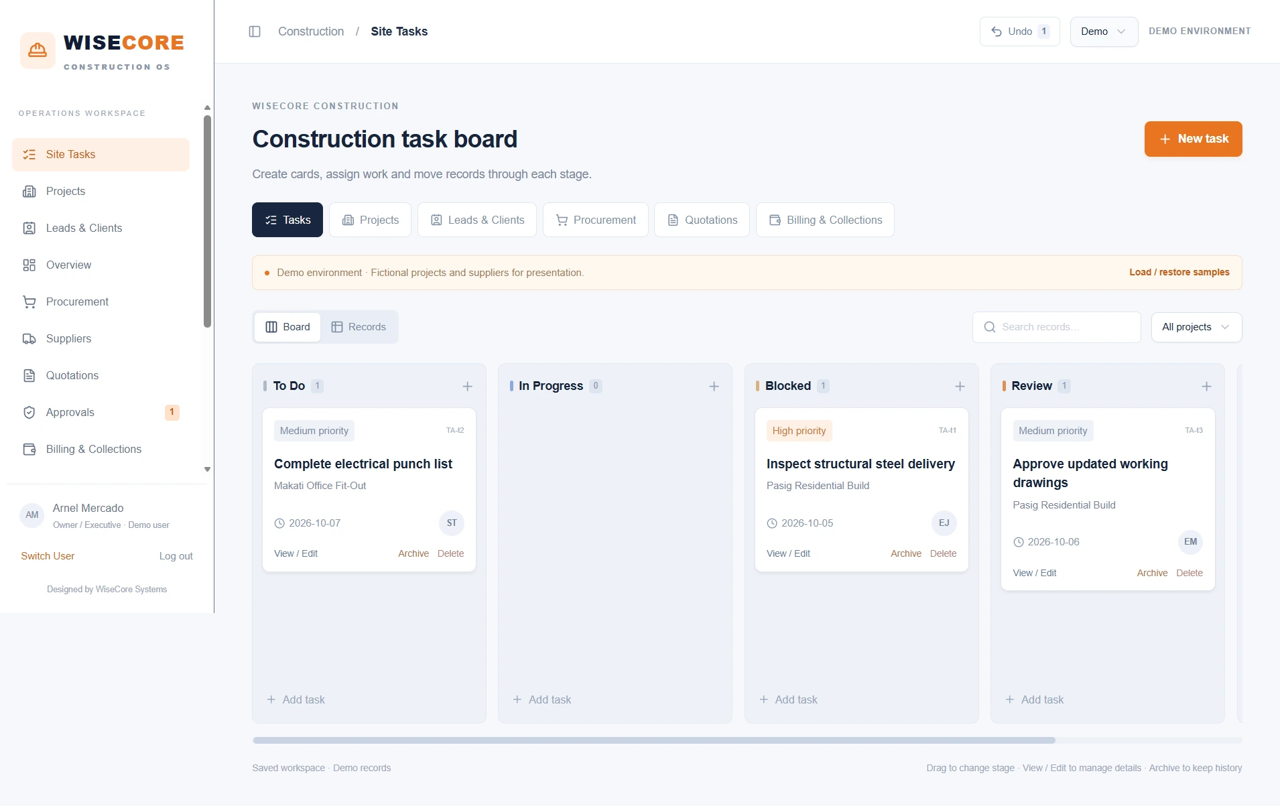Click Log out
Viewport: 1280px width, 806px height.
[176, 556]
